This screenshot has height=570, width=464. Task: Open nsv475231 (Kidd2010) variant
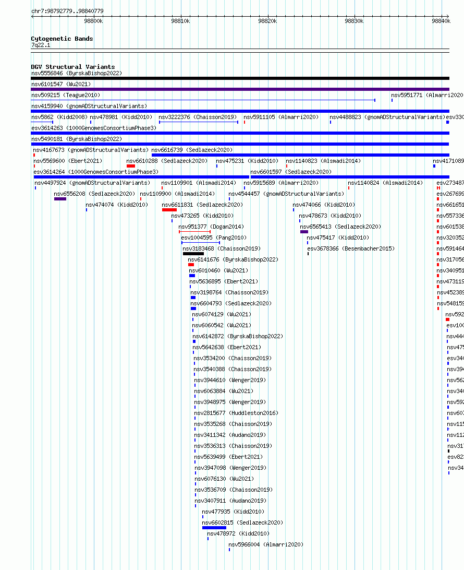247,161
